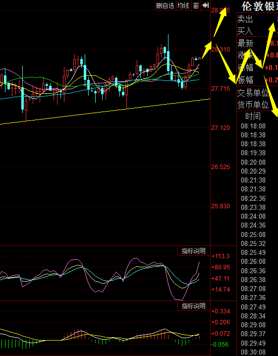Click the +113.3 indicator scale value

click(221, 256)
